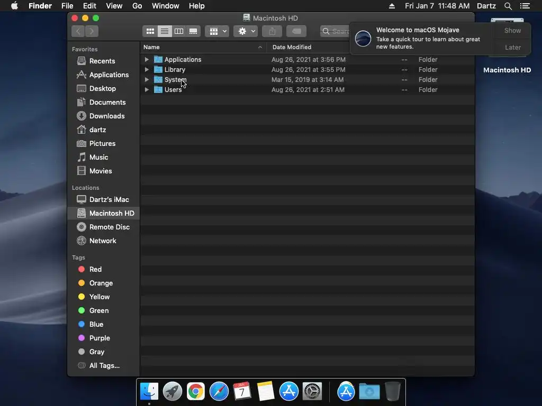This screenshot has height=406, width=542.
Task: Open the Go menu
Action: click(x=137, y=6)
